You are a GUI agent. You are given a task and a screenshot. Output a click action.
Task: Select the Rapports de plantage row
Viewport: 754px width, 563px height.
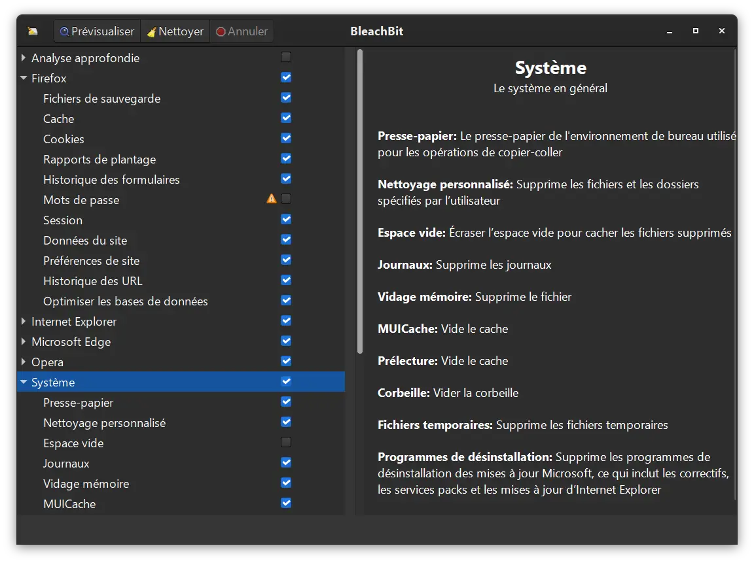click(x=181, y=159)
